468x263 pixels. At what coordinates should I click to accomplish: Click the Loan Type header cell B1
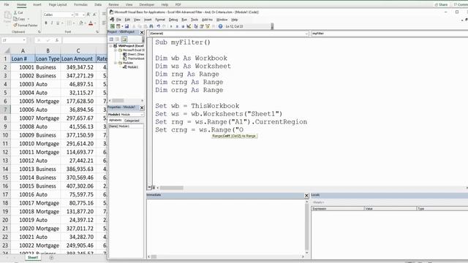click(48, 58)
